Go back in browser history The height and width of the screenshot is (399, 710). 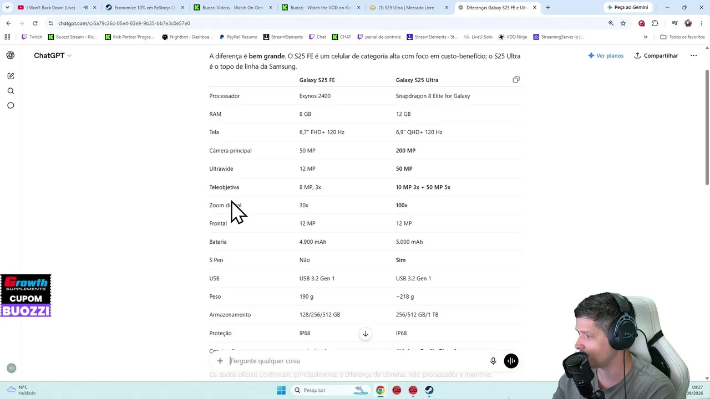click(x=8, y=23)
